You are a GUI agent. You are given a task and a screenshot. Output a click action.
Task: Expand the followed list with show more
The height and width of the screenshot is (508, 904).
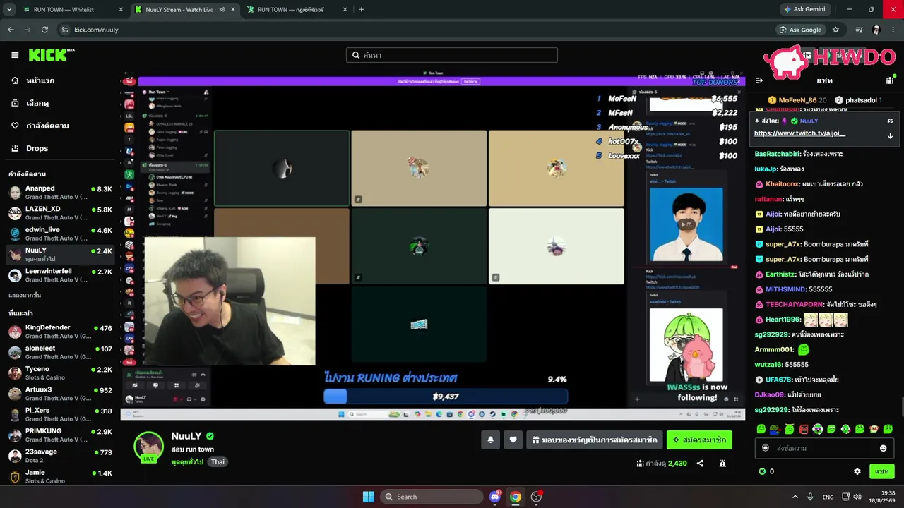coord(25,295)
